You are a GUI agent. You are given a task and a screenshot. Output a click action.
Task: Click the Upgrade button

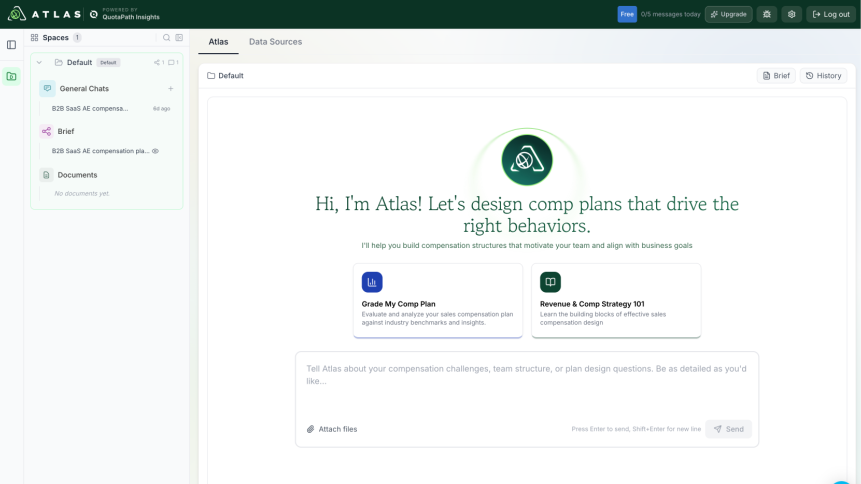click(x=728, y=14)
